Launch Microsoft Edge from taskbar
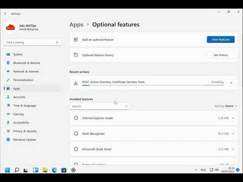 [x=54, y=170]
